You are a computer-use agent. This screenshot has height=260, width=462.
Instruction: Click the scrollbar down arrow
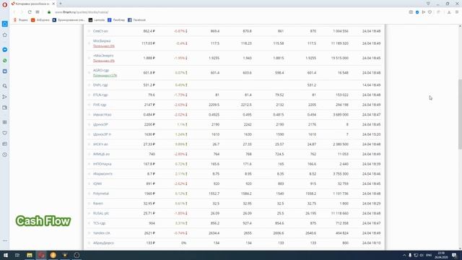460,248
